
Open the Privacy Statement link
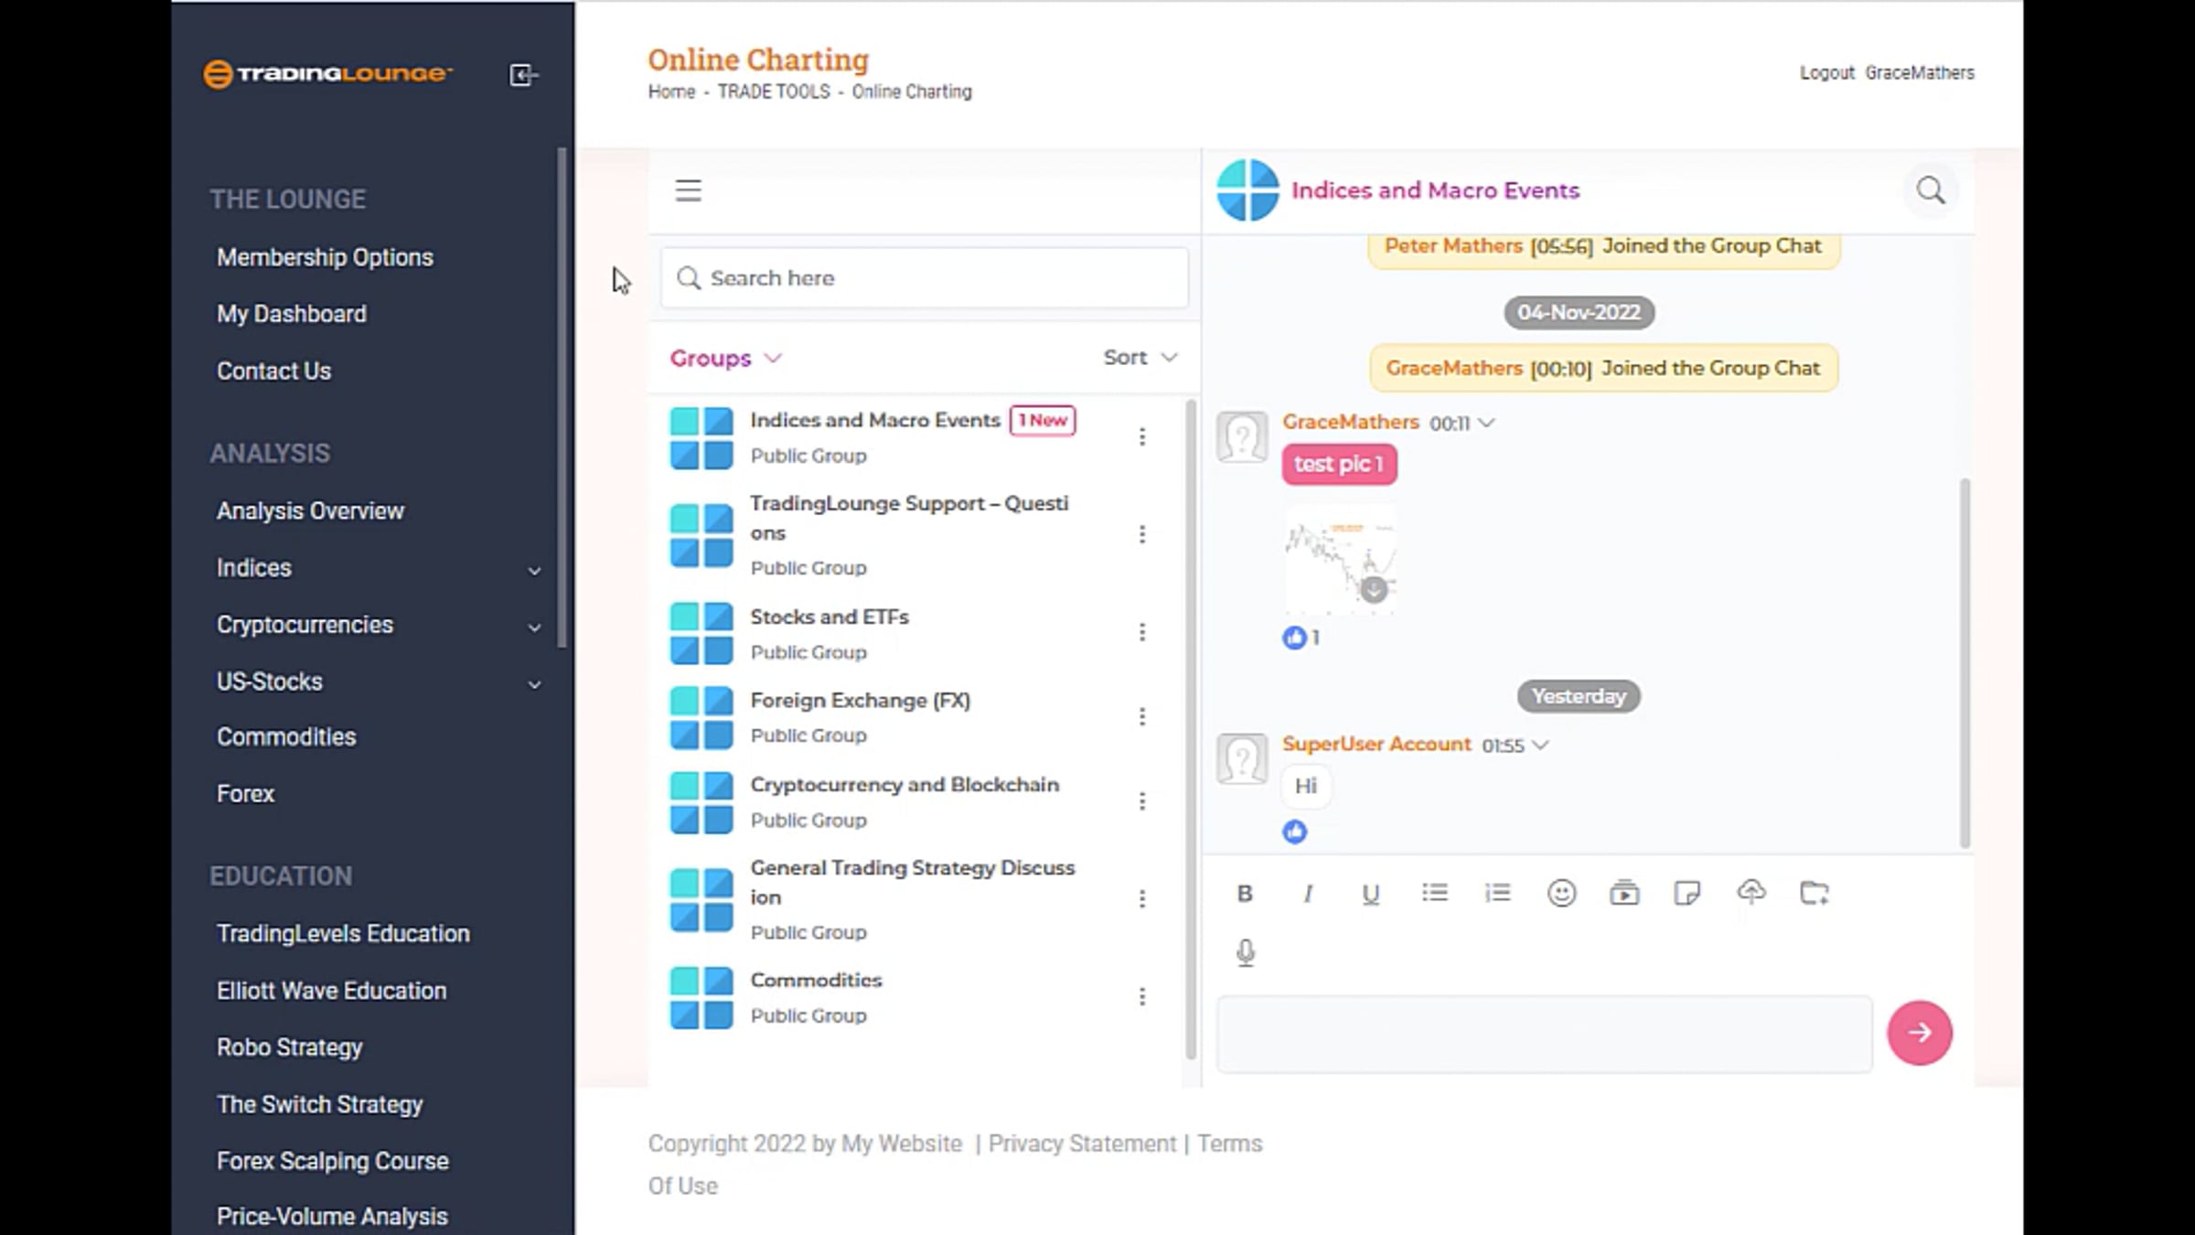[x=1081, y=1144]
